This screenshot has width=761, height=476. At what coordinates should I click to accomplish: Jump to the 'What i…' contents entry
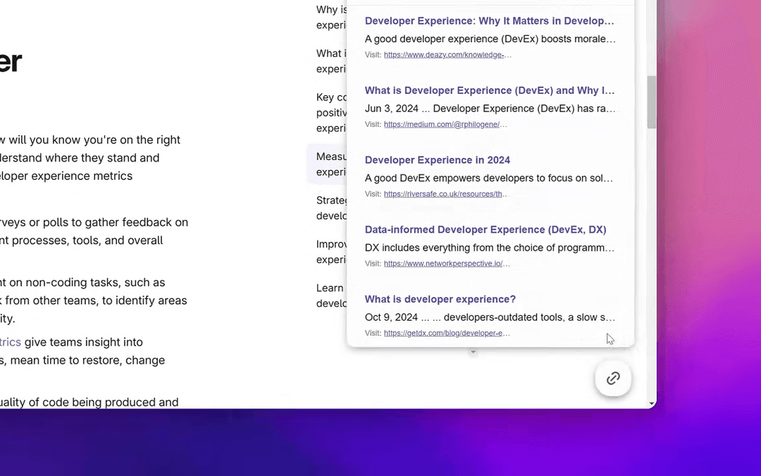point(330,61)
